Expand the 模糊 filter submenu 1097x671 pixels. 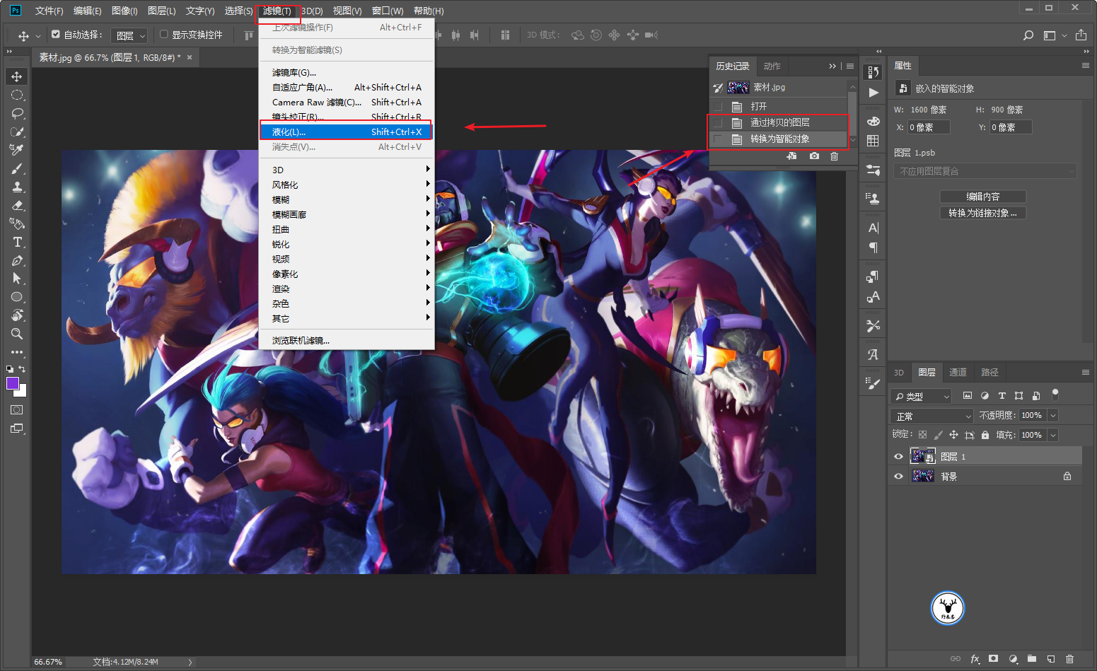tap(347, 200)
